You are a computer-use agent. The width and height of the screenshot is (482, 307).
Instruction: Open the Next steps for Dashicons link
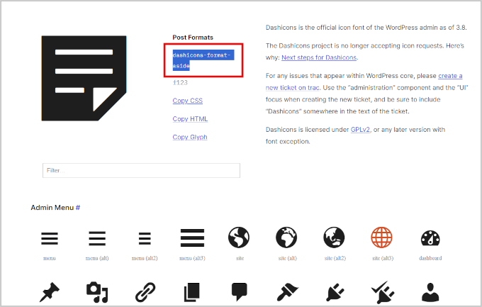pos(319,57)
